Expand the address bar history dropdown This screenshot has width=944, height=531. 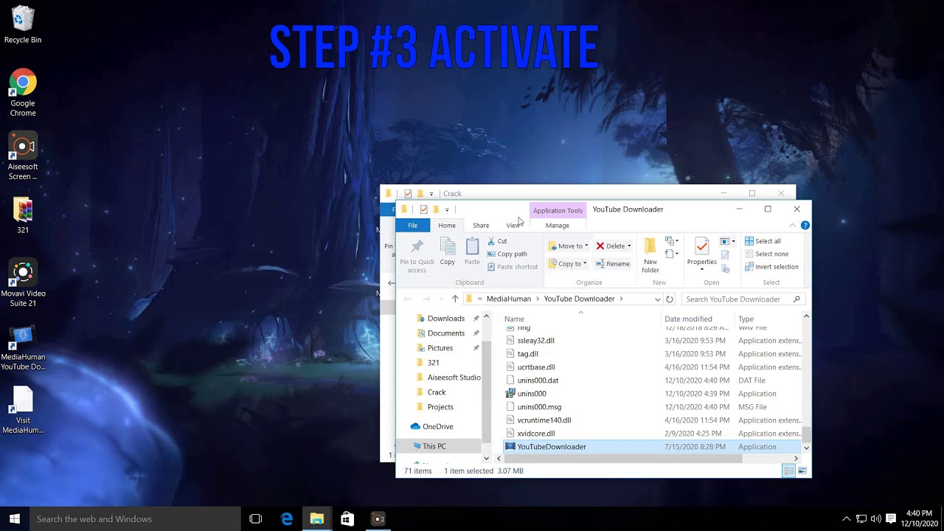point(657,299)
